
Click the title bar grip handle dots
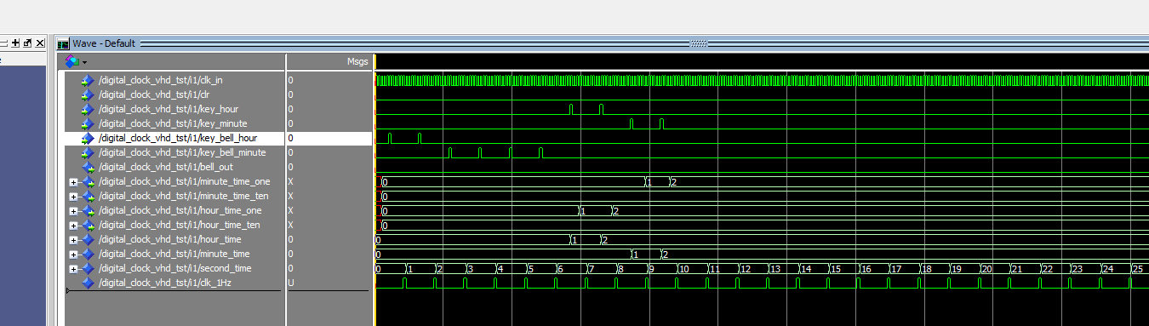(x=698, y=43)
